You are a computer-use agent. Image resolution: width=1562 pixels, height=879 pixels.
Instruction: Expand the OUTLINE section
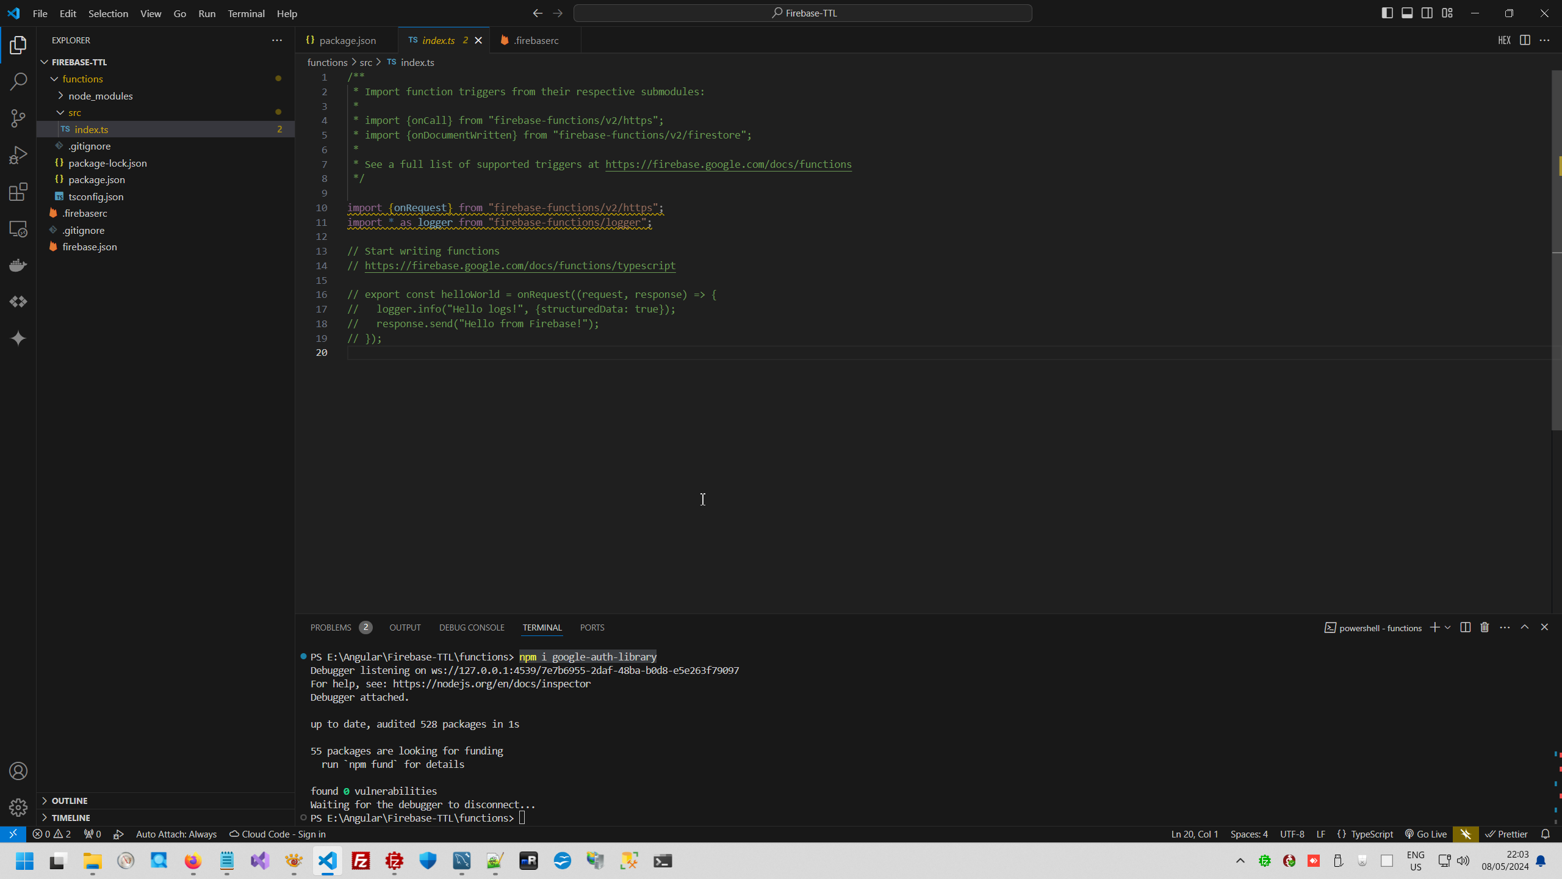(x=70, y=800)
